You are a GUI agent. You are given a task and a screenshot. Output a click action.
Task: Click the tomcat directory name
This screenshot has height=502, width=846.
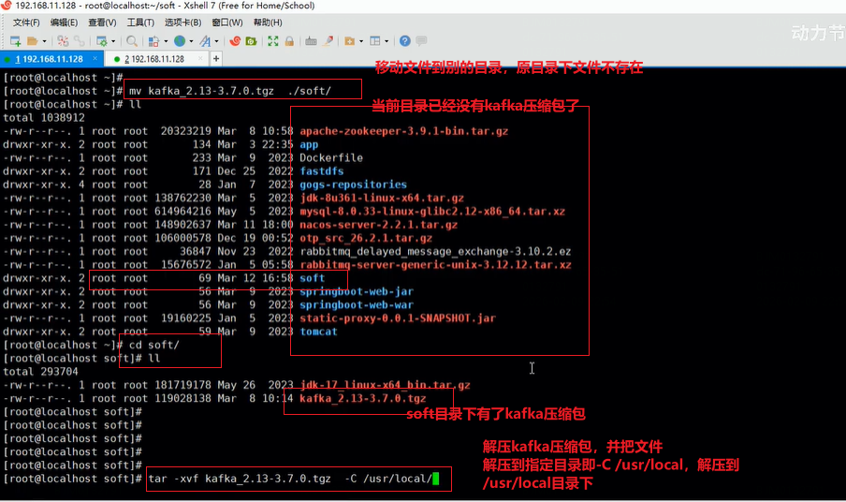(x=318, y=332)
